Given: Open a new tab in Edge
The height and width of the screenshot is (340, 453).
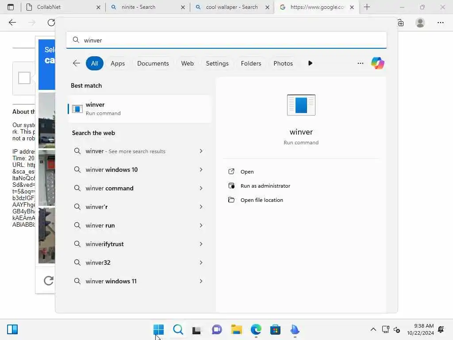Looking at the screenshot, I should click(x=367, y=7).
